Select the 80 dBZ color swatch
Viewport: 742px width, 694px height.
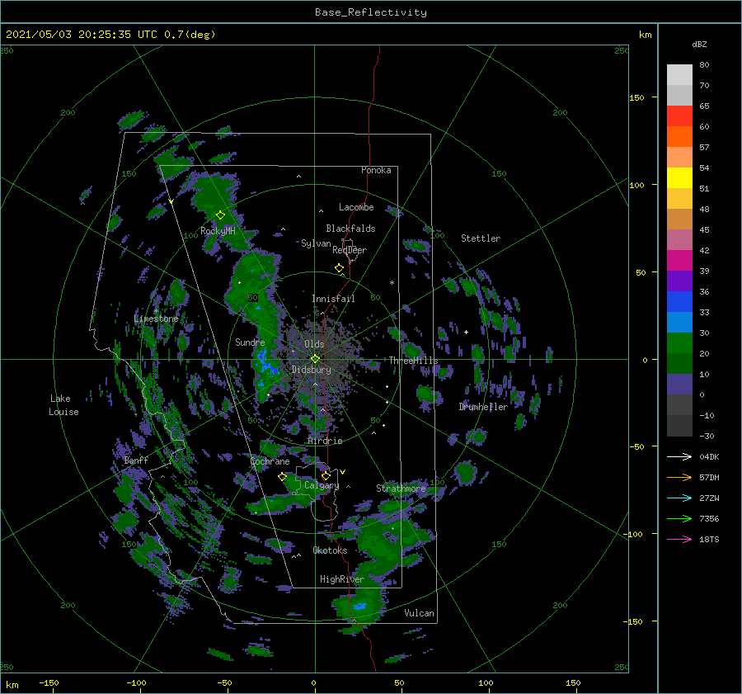click(x=679, y=74)
